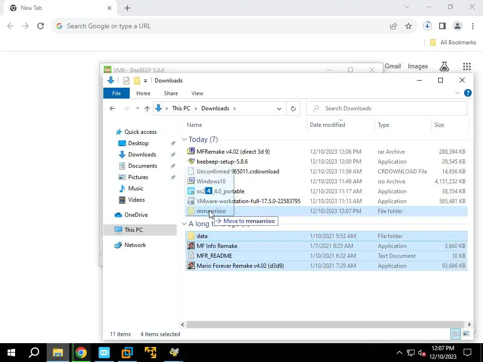Image resolution: width=483 pixels, height=362 pixels.
Task: Click the Search Downloads field
Action: (x=387, y=108)
